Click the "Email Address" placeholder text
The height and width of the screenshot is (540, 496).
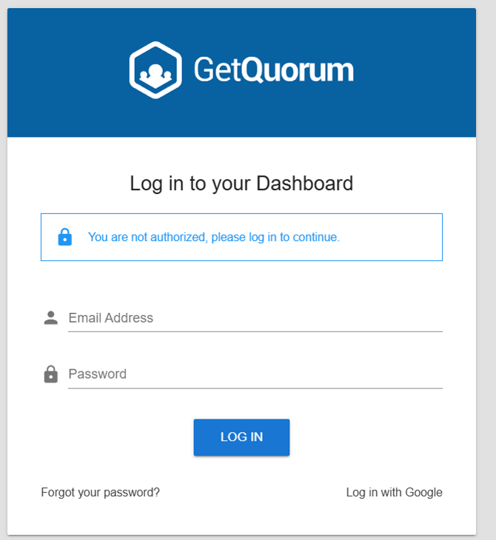coord(110,318)
